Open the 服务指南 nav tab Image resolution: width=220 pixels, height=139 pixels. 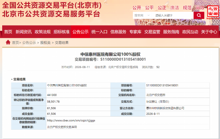pos(171,32)
